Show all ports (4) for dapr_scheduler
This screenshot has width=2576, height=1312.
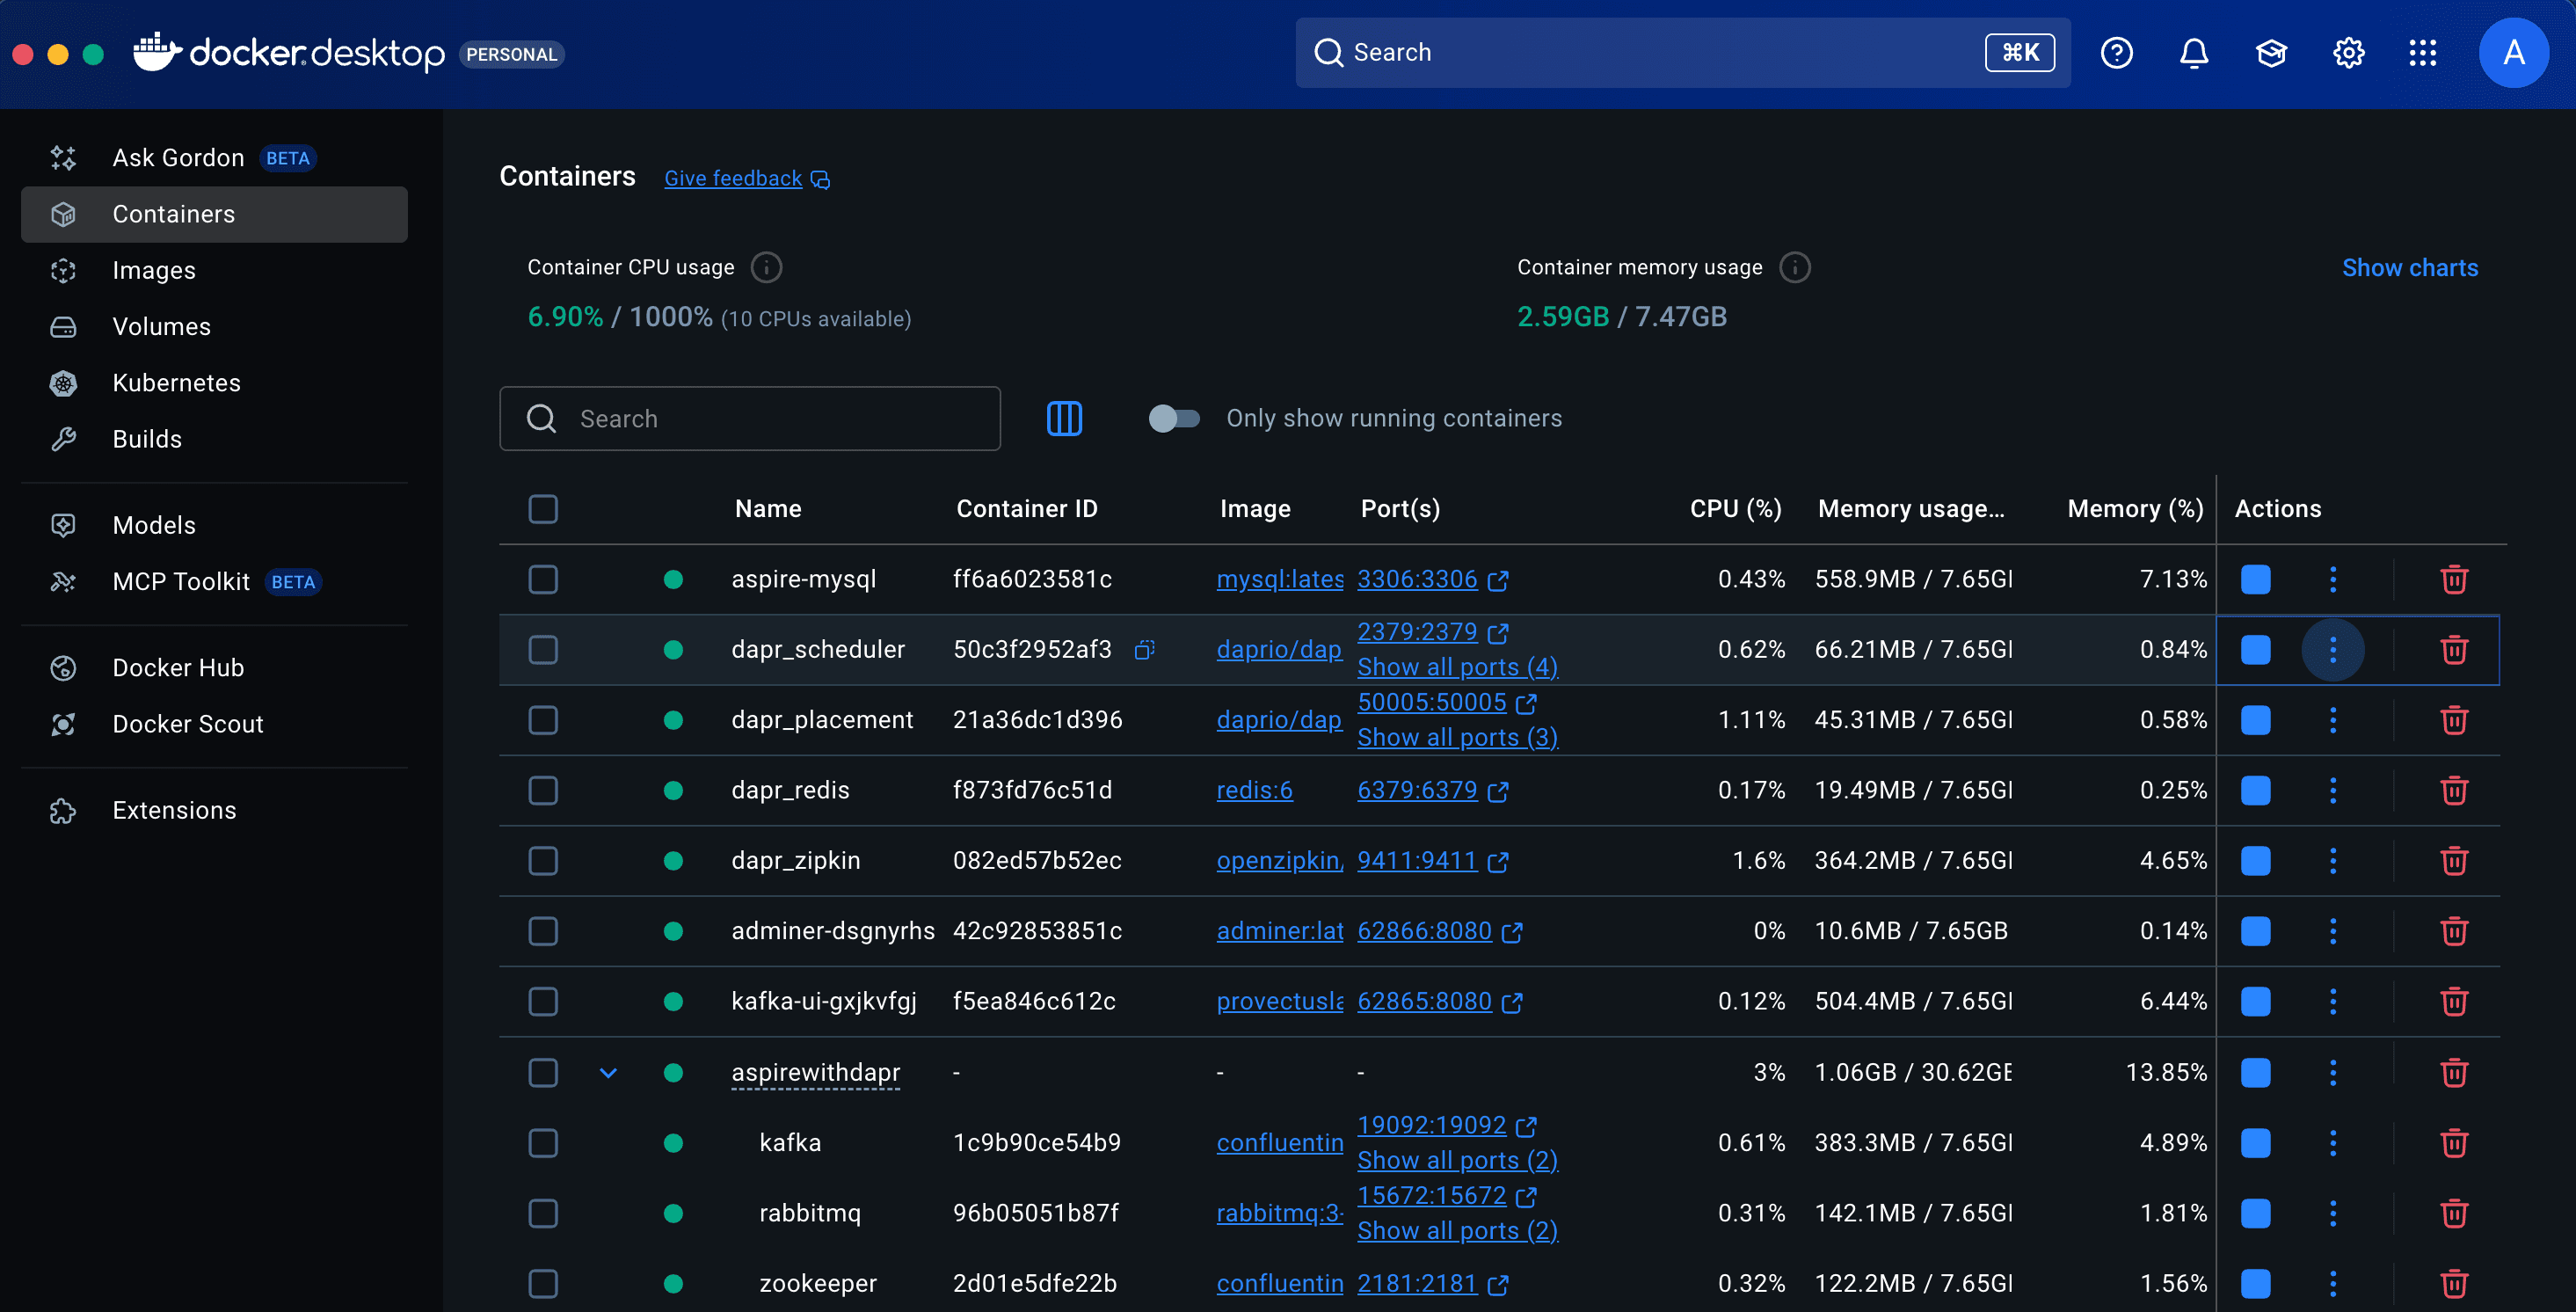click(x=1457, y=667)
